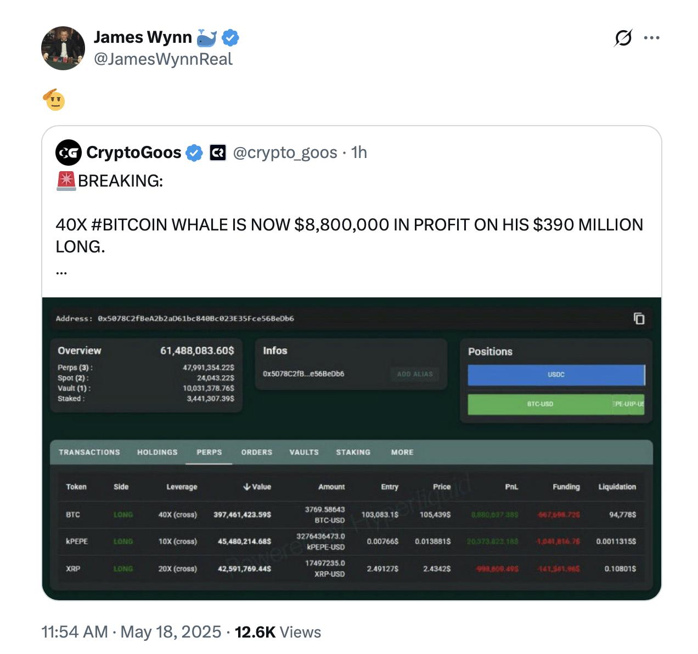Screen dimensions: 698x654
Task: Click CryptoGoos verified checkmark badge
Action: click(x=194, y=153)
